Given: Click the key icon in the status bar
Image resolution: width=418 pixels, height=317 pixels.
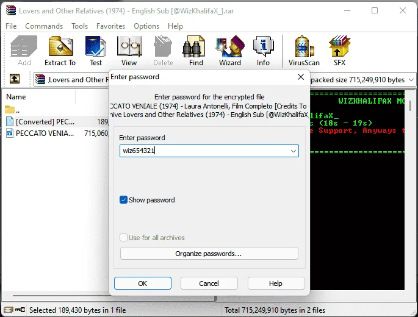Looking at the screenshot, I should point(20,310).
